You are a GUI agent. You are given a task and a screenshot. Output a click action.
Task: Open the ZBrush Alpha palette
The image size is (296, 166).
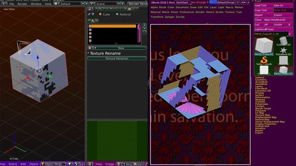154,7
